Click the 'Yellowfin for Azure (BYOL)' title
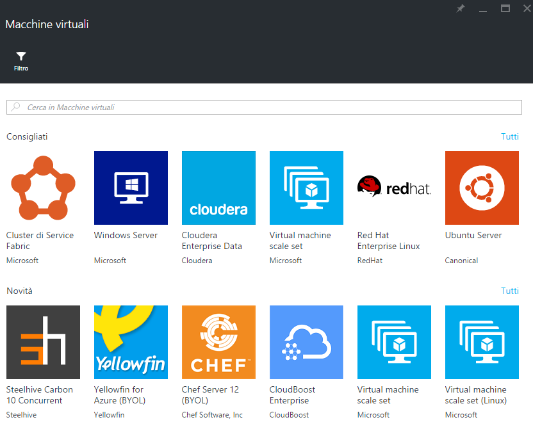Screen dimensions: 533x438 click(x=120, y=395)
